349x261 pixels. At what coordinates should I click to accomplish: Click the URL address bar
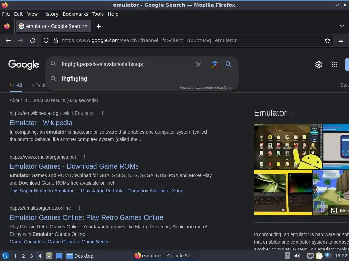(187, 41)
